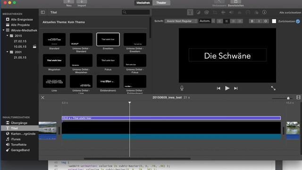Skip to next clip in viewer

236,88
